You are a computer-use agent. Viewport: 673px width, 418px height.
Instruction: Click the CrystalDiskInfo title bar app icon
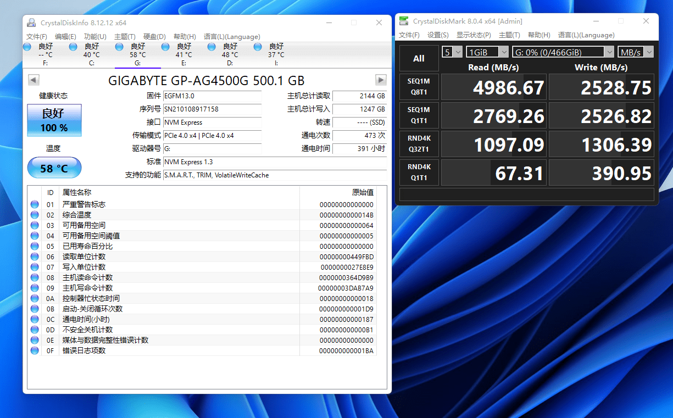point(32,23)
